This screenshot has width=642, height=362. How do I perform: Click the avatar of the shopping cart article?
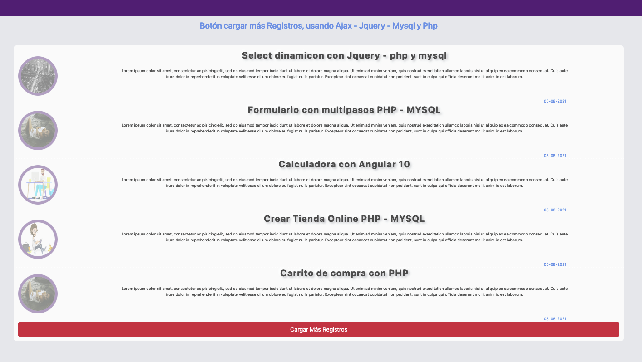[x=38, y=294]
